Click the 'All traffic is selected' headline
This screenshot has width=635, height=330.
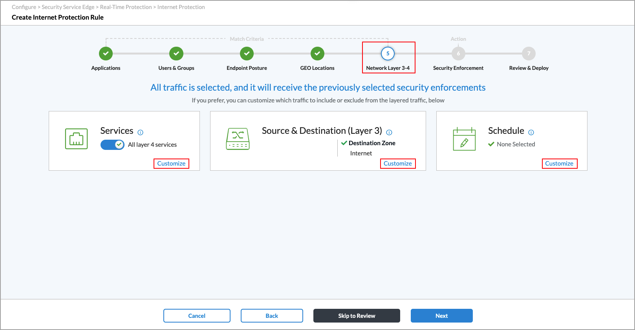click(x=318, y=88)
